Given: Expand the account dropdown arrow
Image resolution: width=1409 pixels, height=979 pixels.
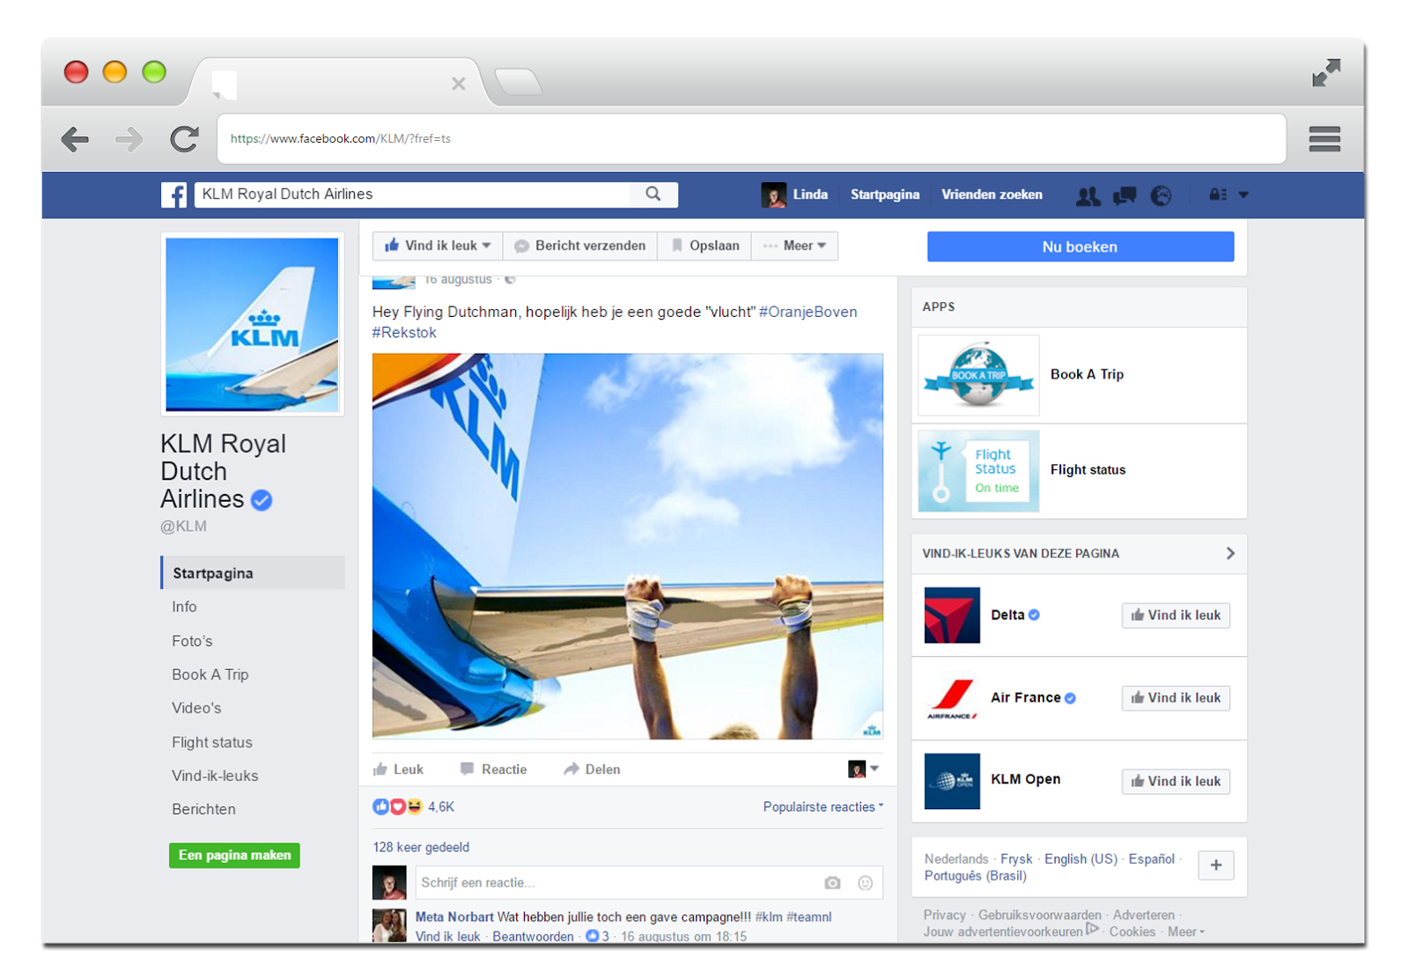Looking at the screenshot, I should click(x=1243, y=195).
